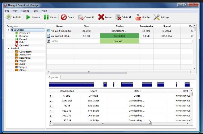Select the Compressed folder category

25,51
